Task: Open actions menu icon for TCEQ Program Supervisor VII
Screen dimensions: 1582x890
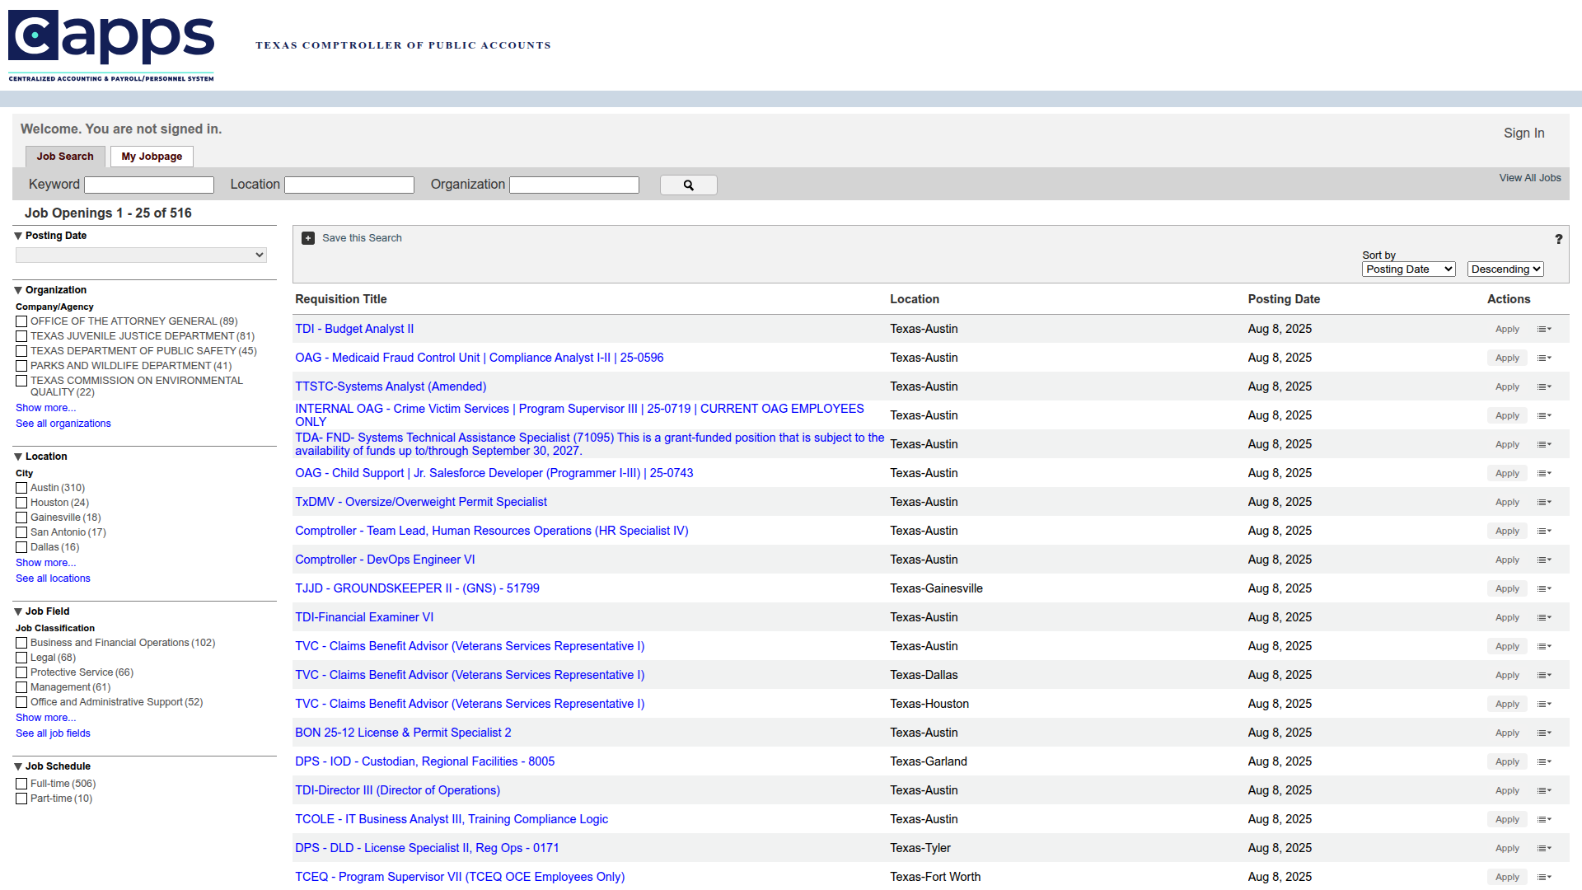Action: coord(1544,878)
